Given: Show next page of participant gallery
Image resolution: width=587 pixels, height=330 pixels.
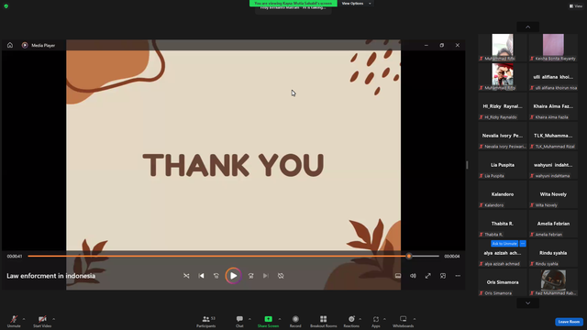Looking at the screenshot, I should pos(528,303).
